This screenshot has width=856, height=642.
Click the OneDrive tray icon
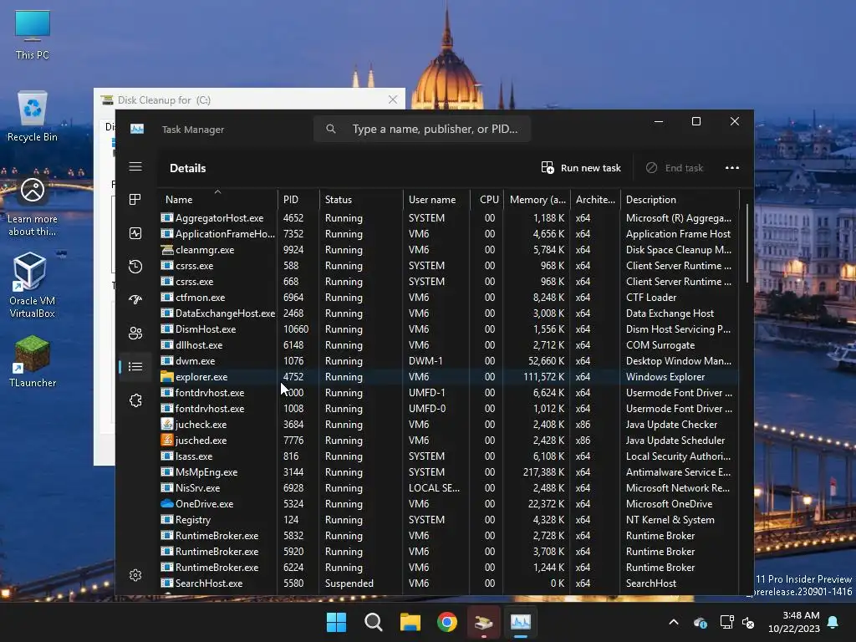coord(700,622)
